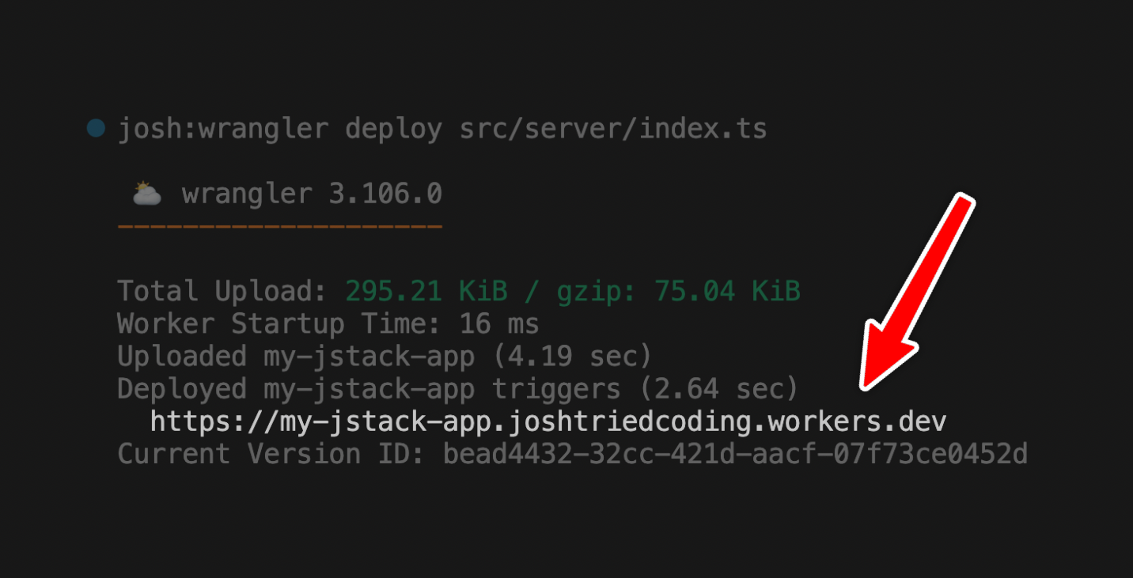
Task: Click the "Total Upload:" label
Action: tap(222, 291)
